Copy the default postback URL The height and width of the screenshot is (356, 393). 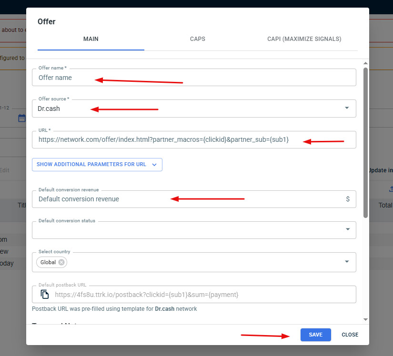[45, 295]
